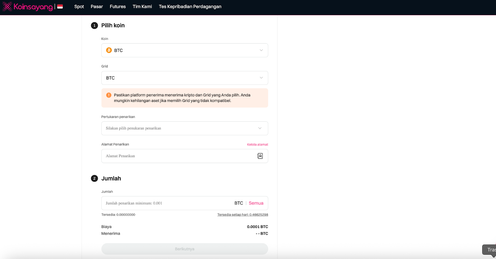Open Tes Kepribadian Perdagangan page
The image size is (496, 259).
(x=190, y=6)
